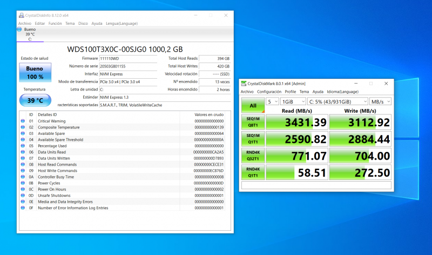Image resolution: width=432 pixels, height=255 pixels.
Task: Click CrystalDiskInfo title bar app icon
Action: click(21, 16)
